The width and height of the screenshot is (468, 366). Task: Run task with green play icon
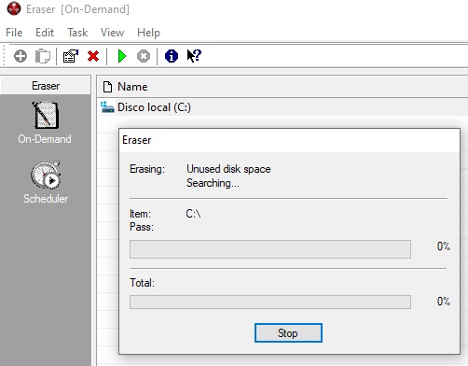(122, 56)
